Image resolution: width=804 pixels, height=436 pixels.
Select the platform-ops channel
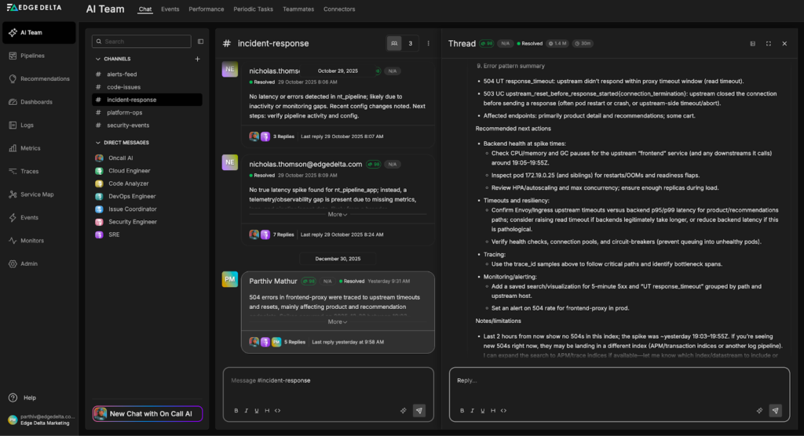click(x=124, y=112)
